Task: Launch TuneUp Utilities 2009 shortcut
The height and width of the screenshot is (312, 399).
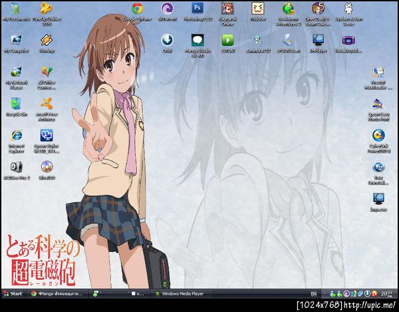Action: tap(47, 14)
